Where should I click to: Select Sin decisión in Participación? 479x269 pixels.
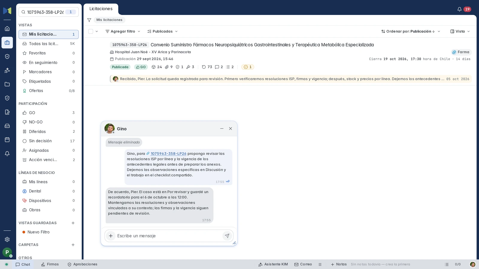[48, 141]
